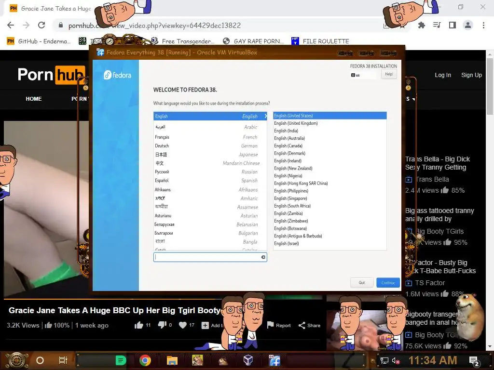Open the Chrome three-dot menu
The height and width of the screenshot is (370, 494).
tap(483, 25)
